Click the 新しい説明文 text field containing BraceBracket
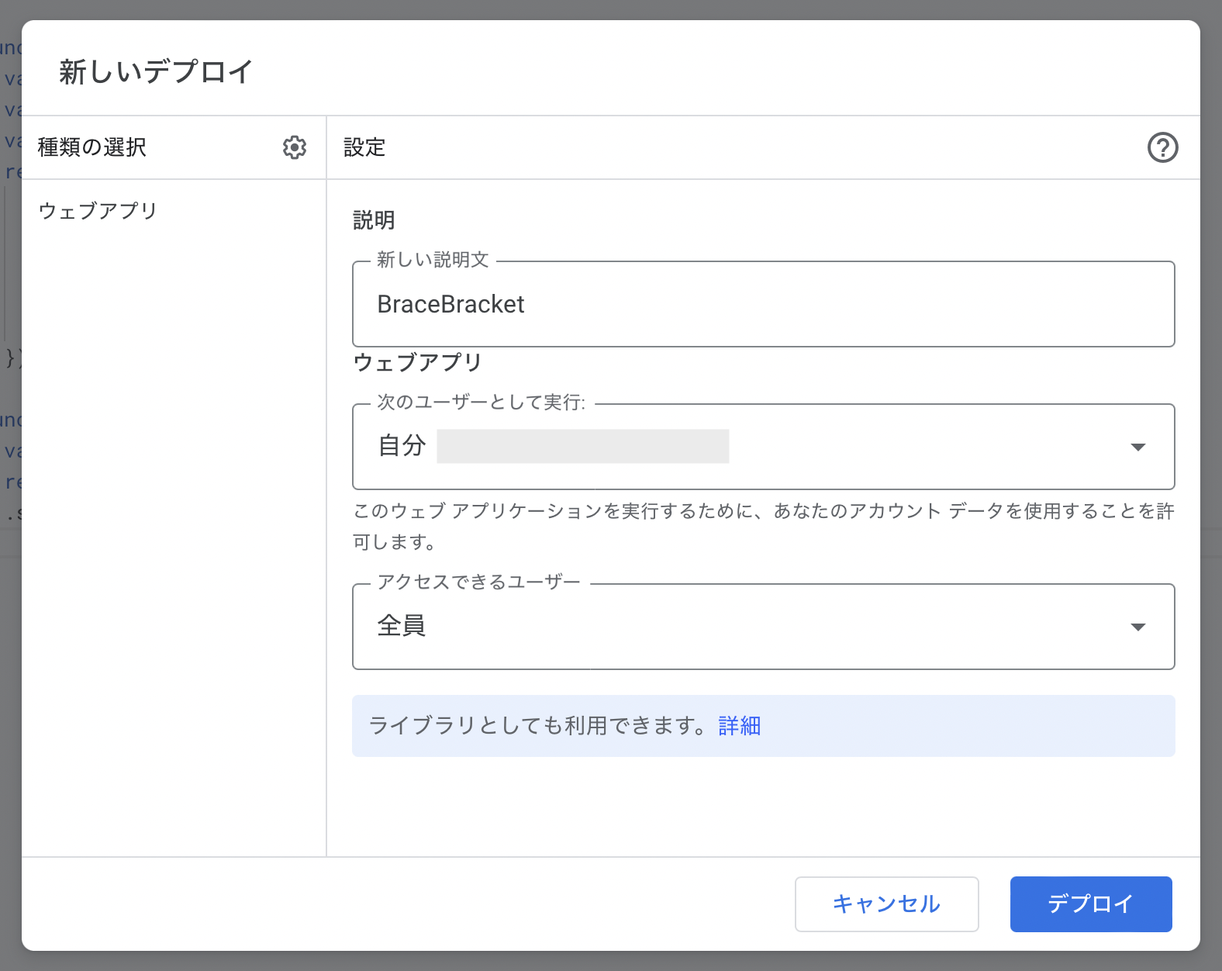Screen dimensions: 1222x971 [763, 304]
